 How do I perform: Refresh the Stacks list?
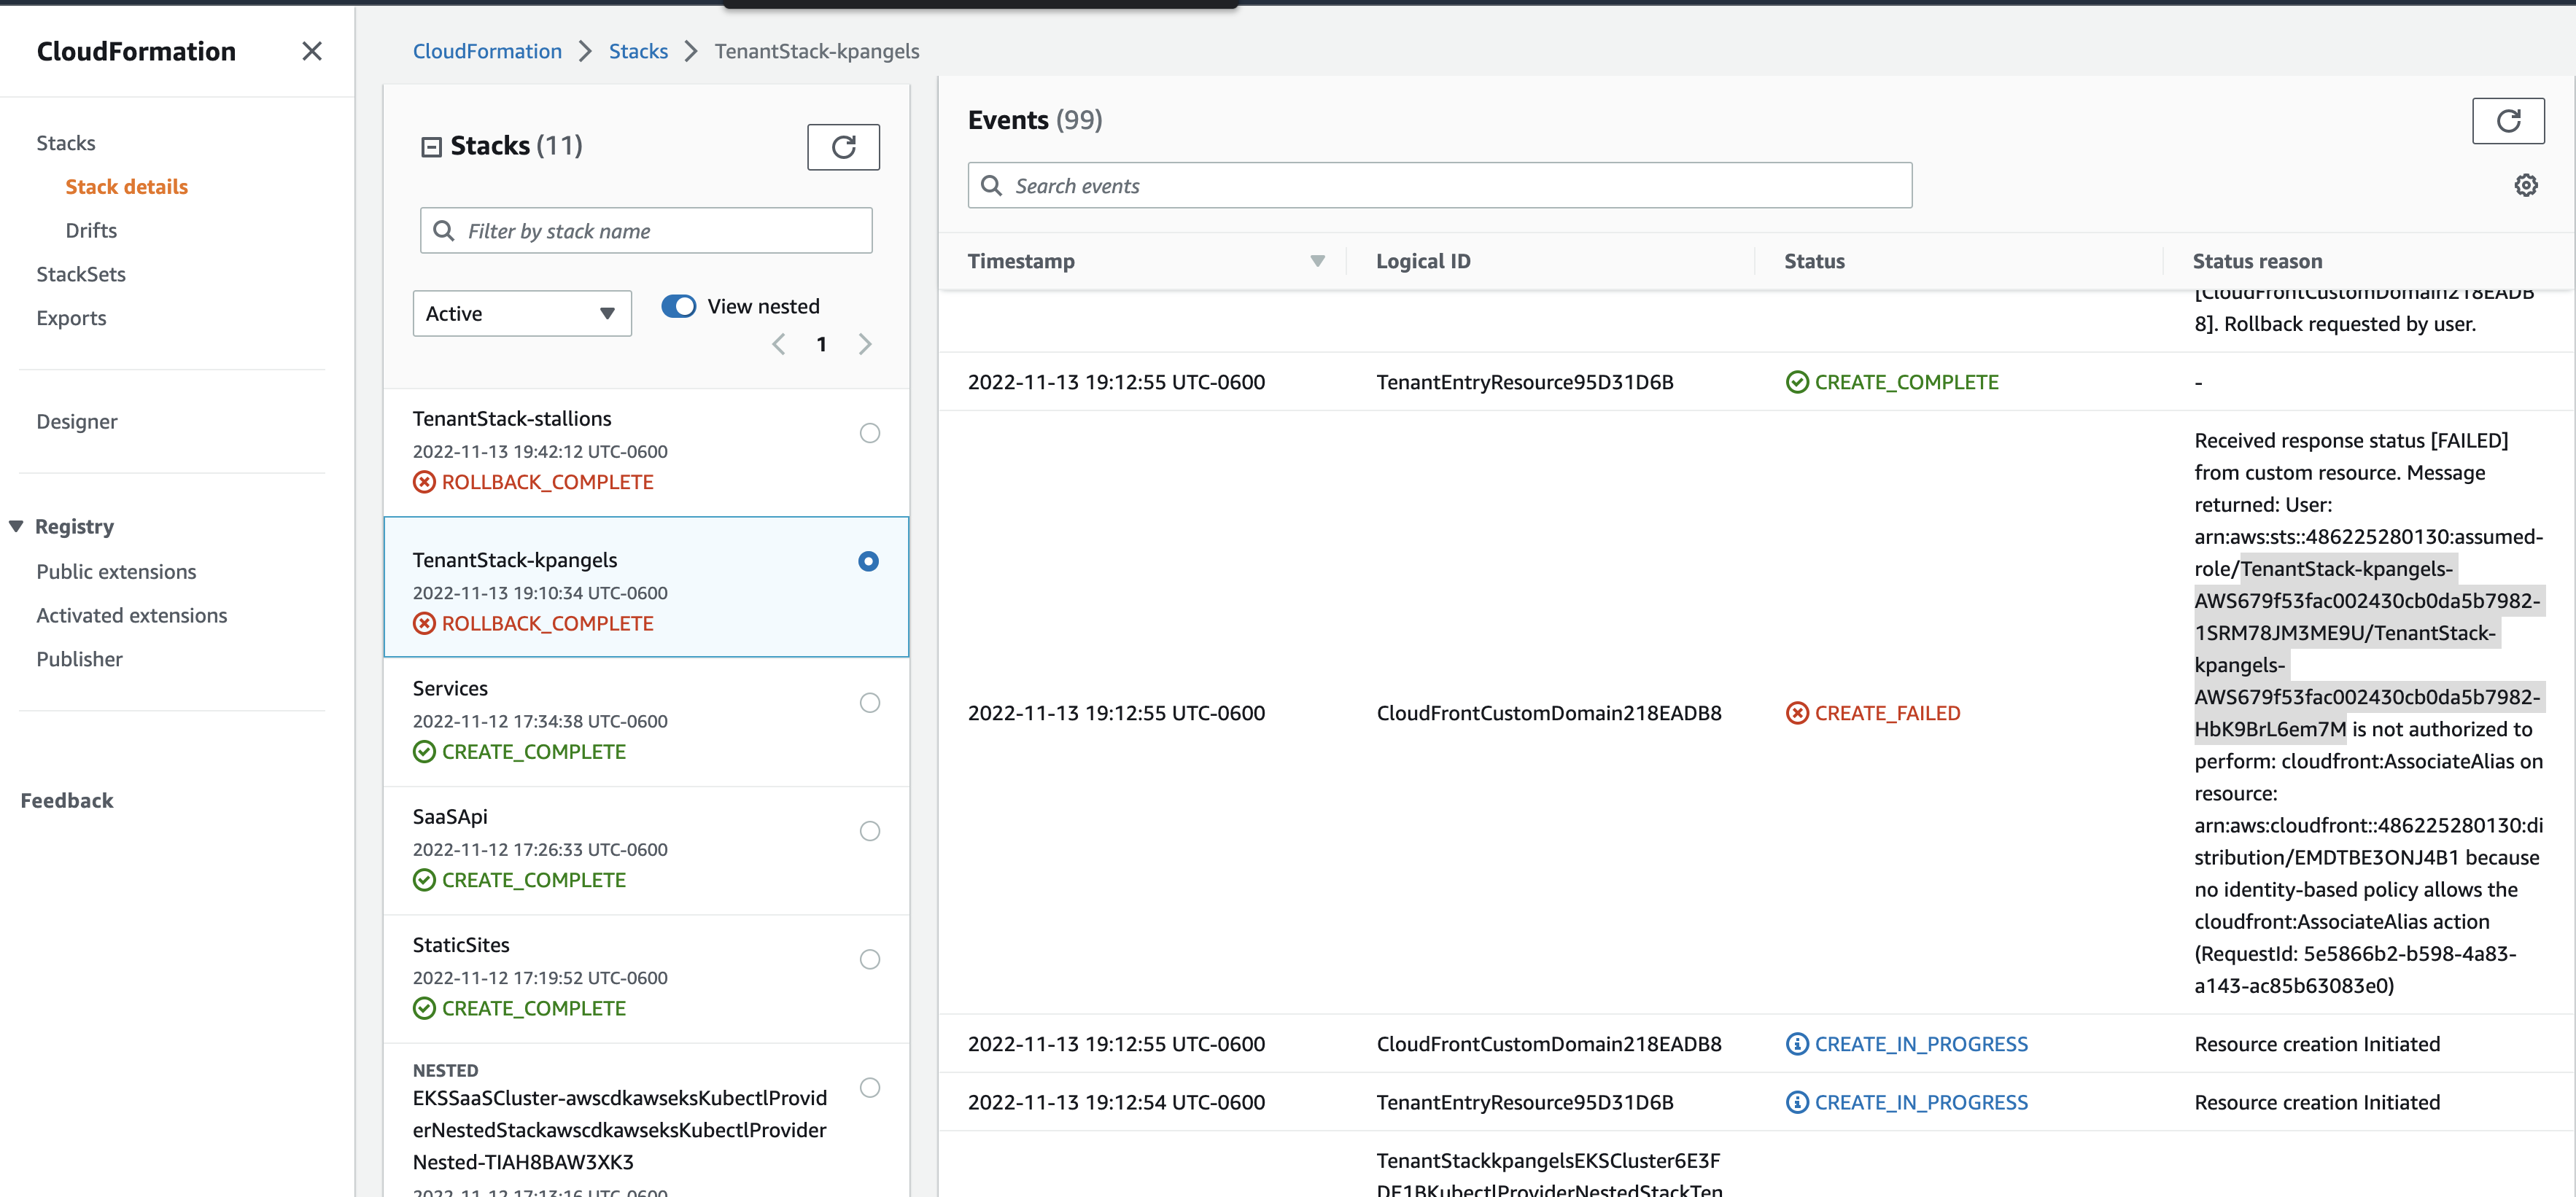click(x=843, y=147)
